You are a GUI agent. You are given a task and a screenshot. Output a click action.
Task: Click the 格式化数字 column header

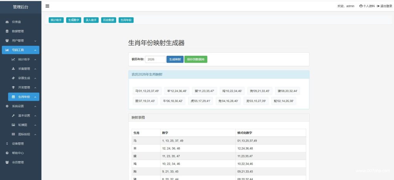pos(270,133)
